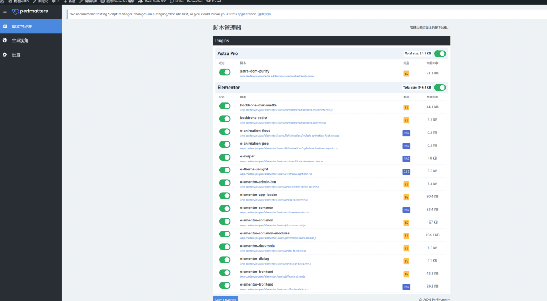Click the JS badge for elementor-common-modules
This screenshot has width=547, height=301.
406,235
